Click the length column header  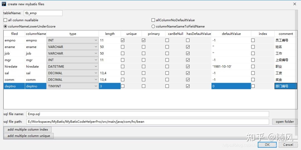(110, 34)
